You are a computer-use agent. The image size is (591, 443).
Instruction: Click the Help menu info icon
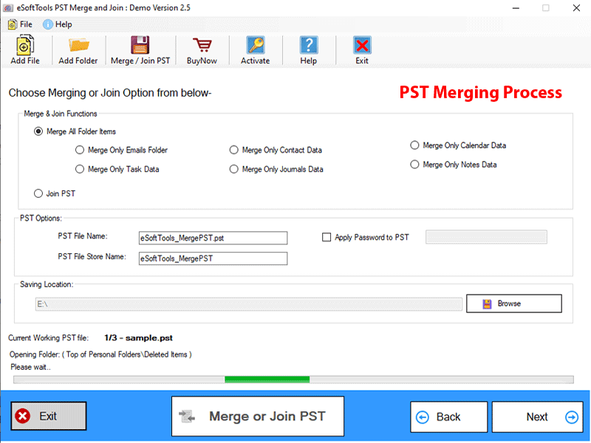tap(47, 24)
